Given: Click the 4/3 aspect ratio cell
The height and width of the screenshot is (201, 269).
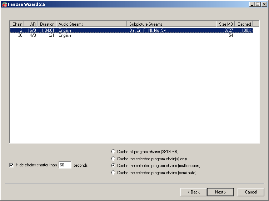Looking at the screenshot, I should (x=33, y=35).
